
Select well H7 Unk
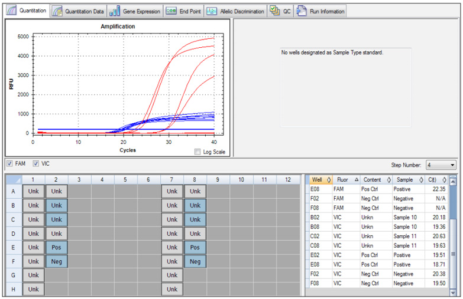coord(172,290)
